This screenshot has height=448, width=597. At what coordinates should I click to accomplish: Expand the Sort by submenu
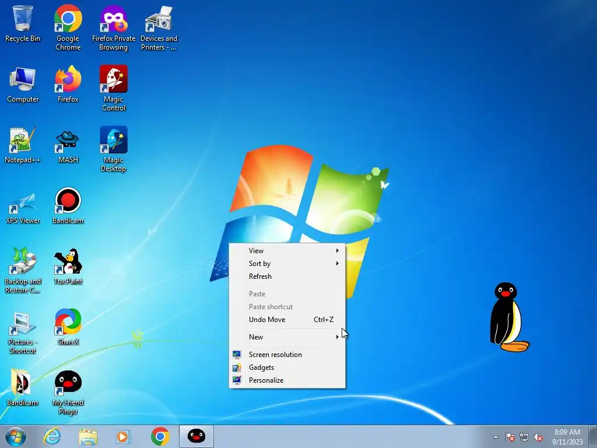click(287, 264)
